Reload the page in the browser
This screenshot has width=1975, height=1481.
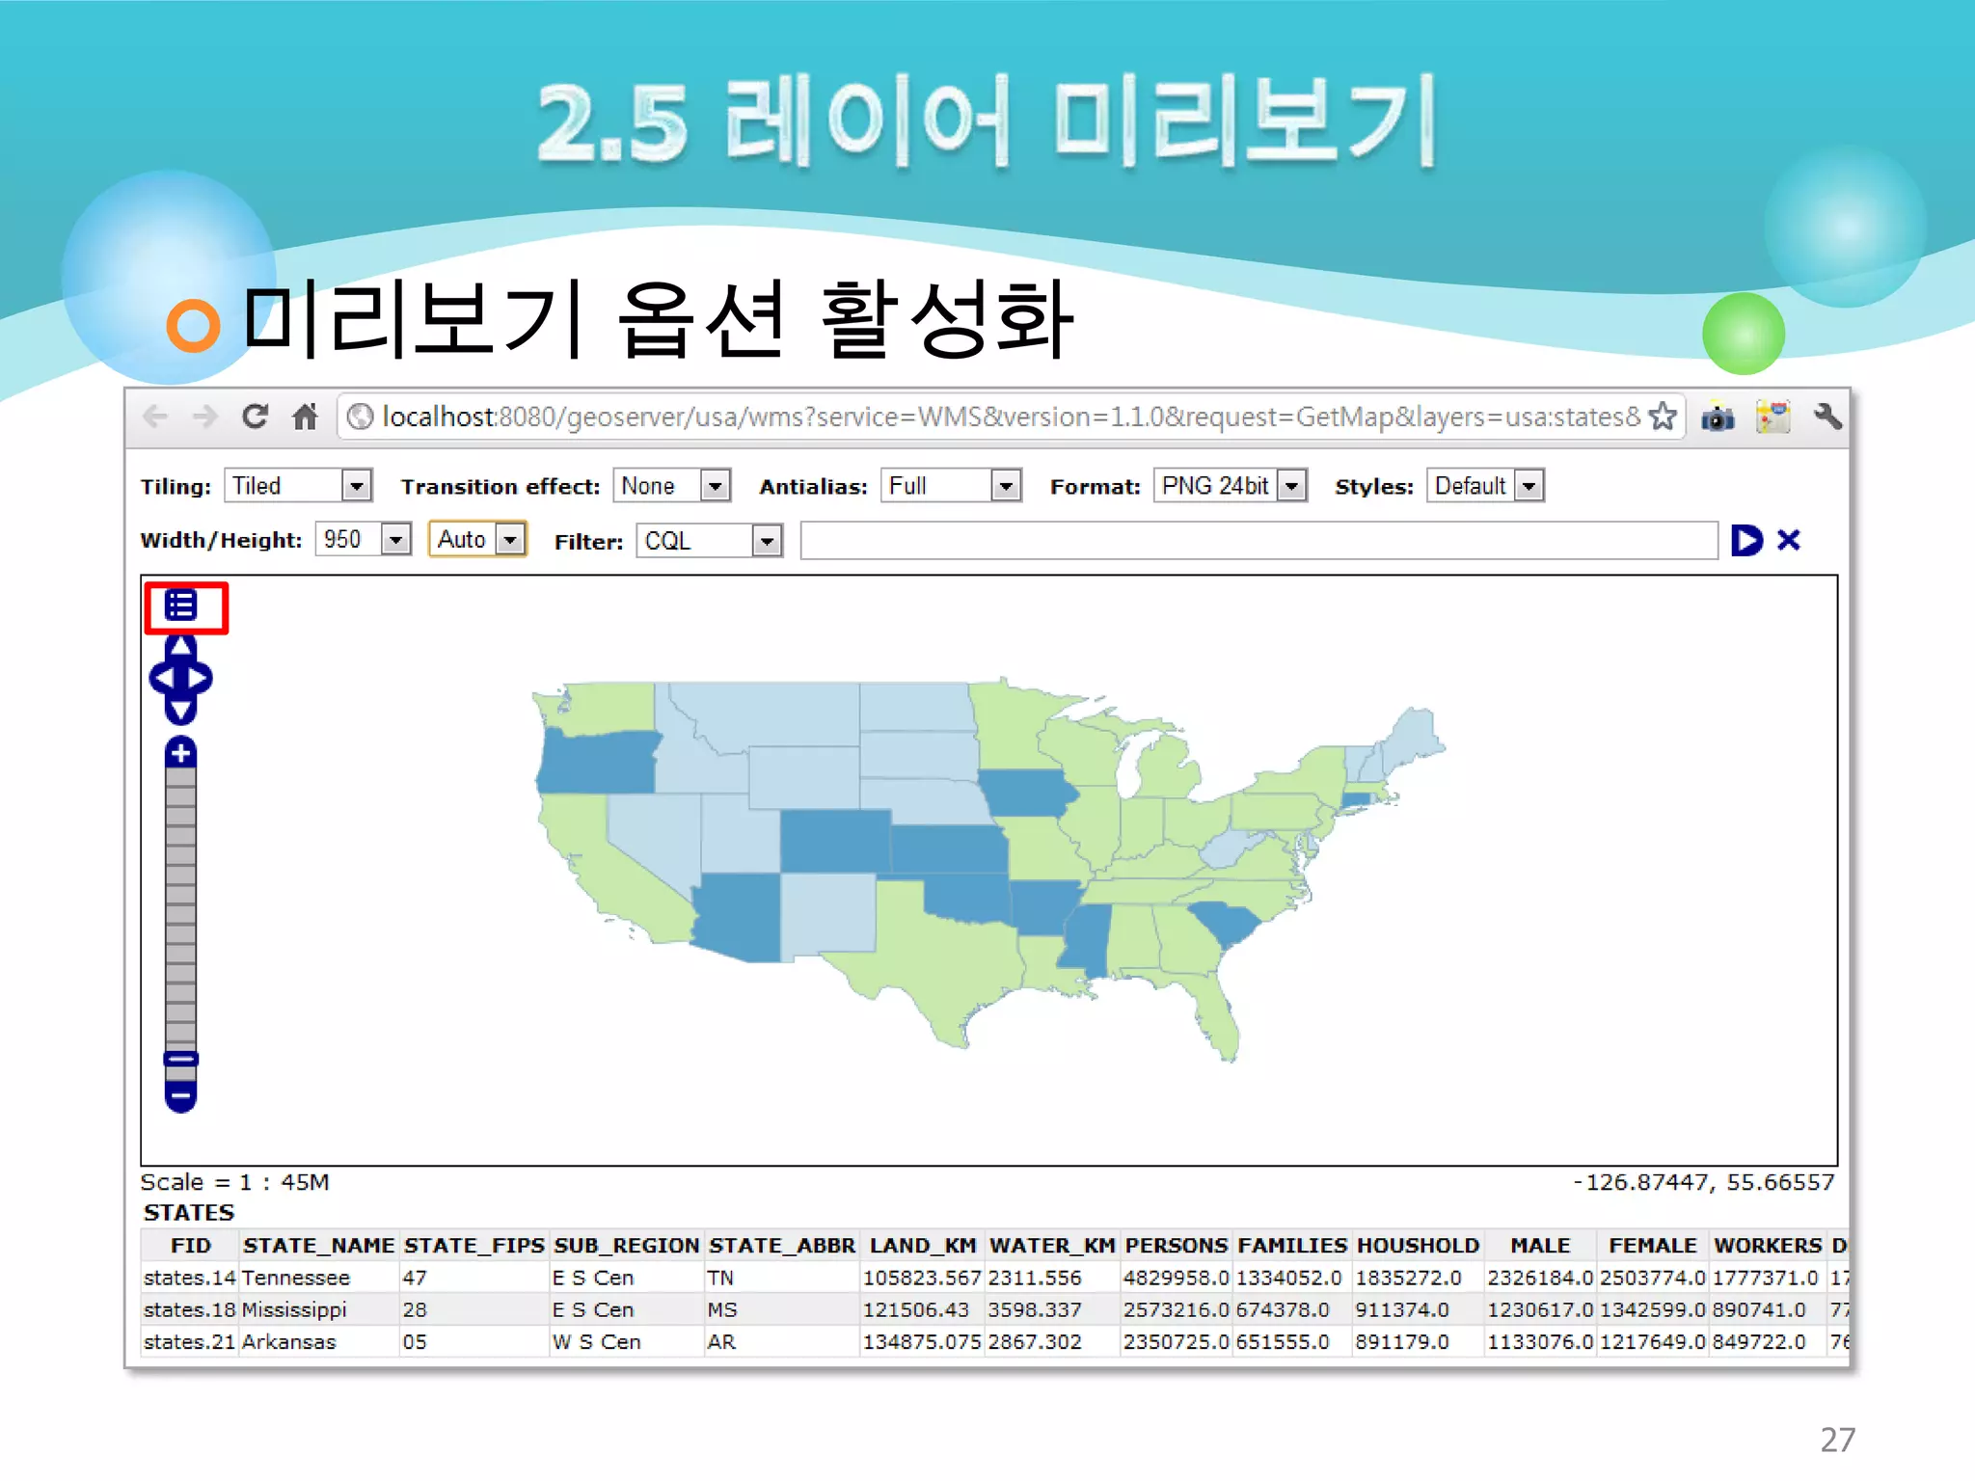tap(255, 417)
